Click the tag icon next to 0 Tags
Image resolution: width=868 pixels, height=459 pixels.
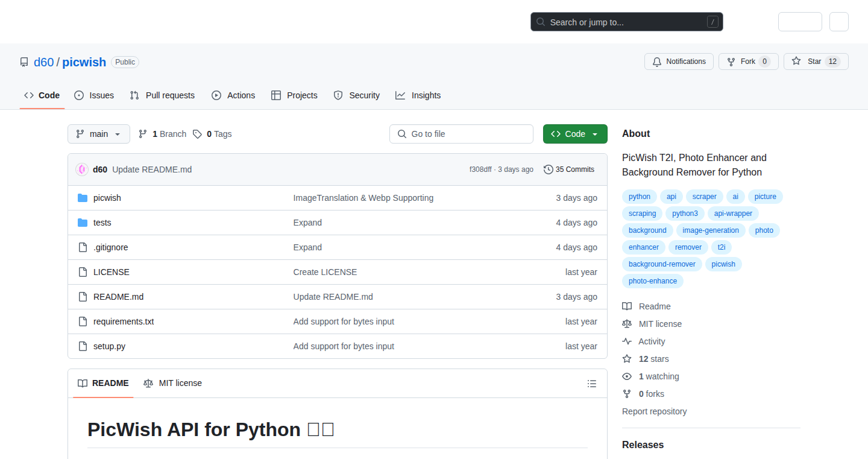click(197, 134)
